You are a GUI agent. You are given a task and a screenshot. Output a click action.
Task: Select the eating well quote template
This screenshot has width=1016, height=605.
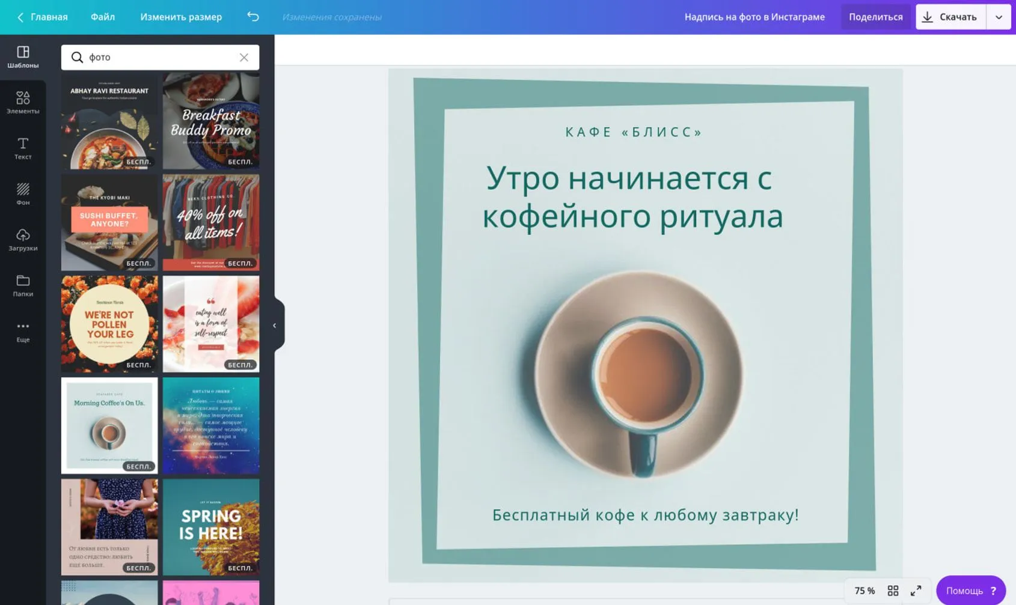(211, 324)
